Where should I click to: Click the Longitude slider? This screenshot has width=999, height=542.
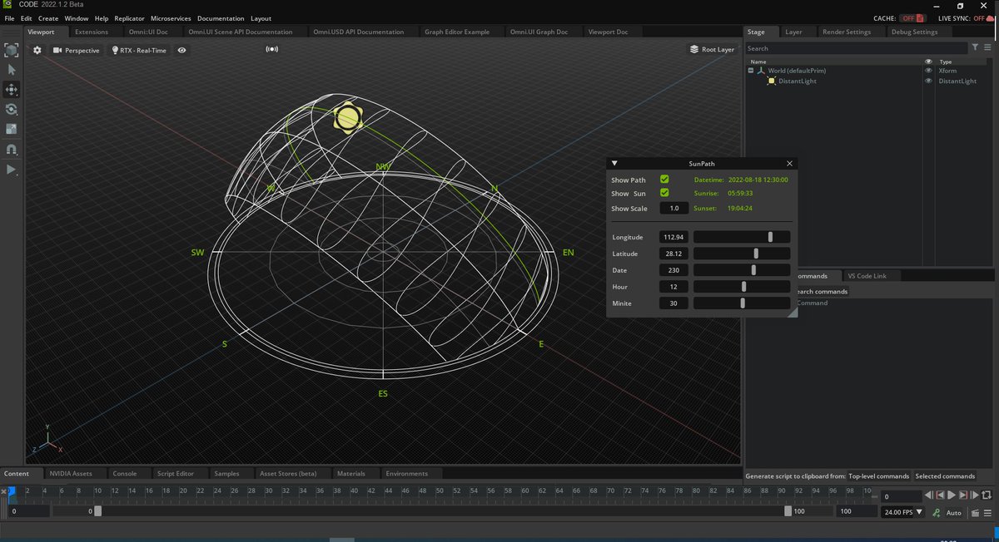[x=742, y=237]
